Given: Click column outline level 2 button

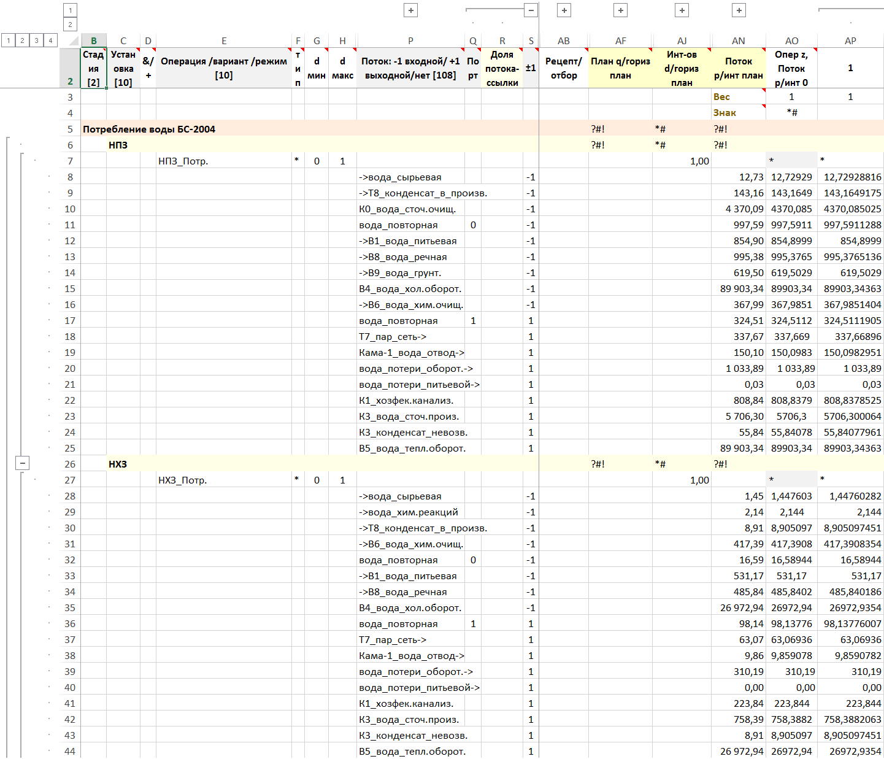Looking at the screenshot, I should pos(70,25).
